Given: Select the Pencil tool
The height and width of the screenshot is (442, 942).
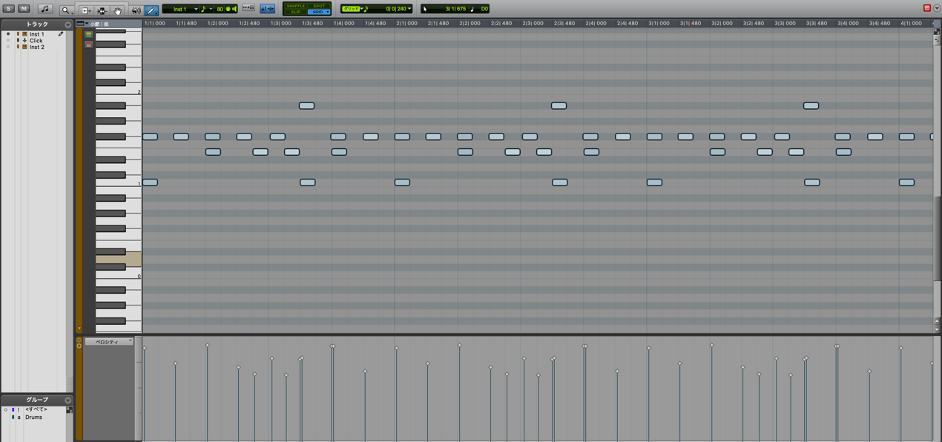Looking at the screenshot, I should click(x=151, y=10).
